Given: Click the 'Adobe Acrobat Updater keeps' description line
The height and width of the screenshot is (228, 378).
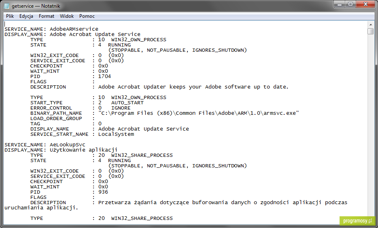Looking at the screenshot, I should point(193,87).
